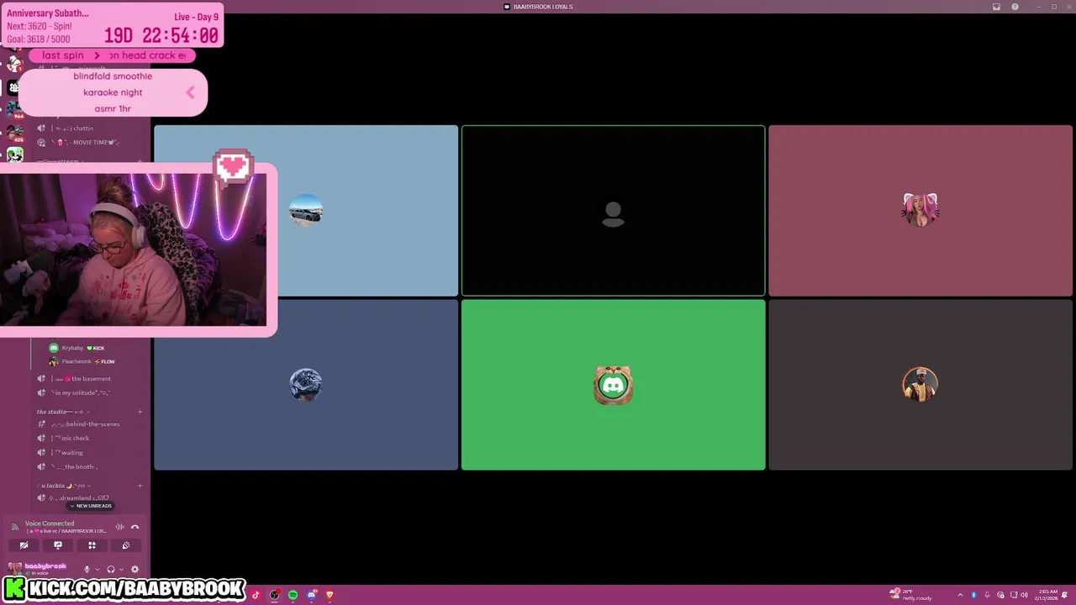
Task: Expand microphone input options arrow
Action: tap(97, 569)
